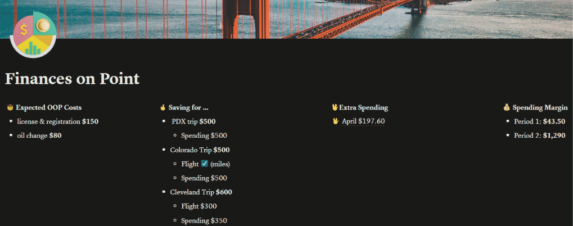Screen dimensions: 573x226
Task: Click the Period 2: $1,290 line
Action: point(539,135)
